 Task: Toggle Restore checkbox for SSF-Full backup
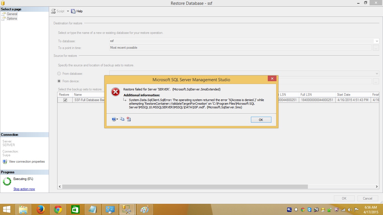tap(65, 100)
